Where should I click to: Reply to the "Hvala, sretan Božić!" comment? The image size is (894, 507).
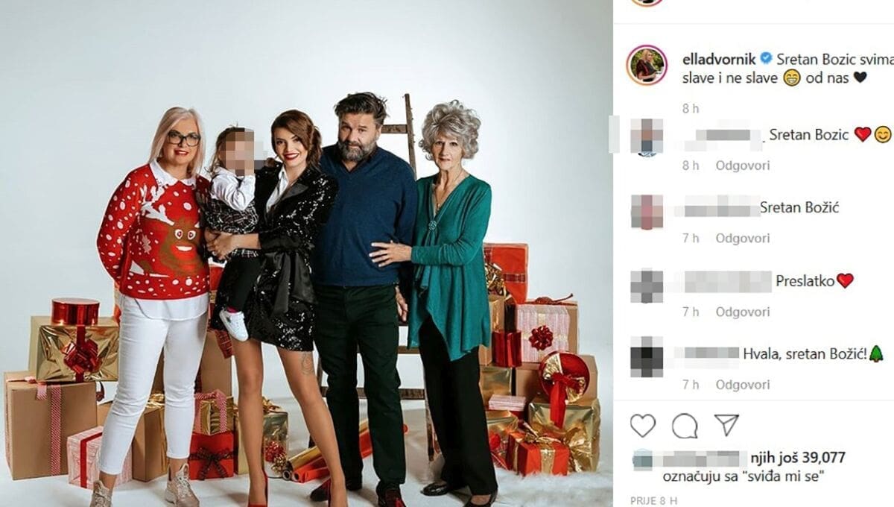pyautogui.click(x=743, y=385)
